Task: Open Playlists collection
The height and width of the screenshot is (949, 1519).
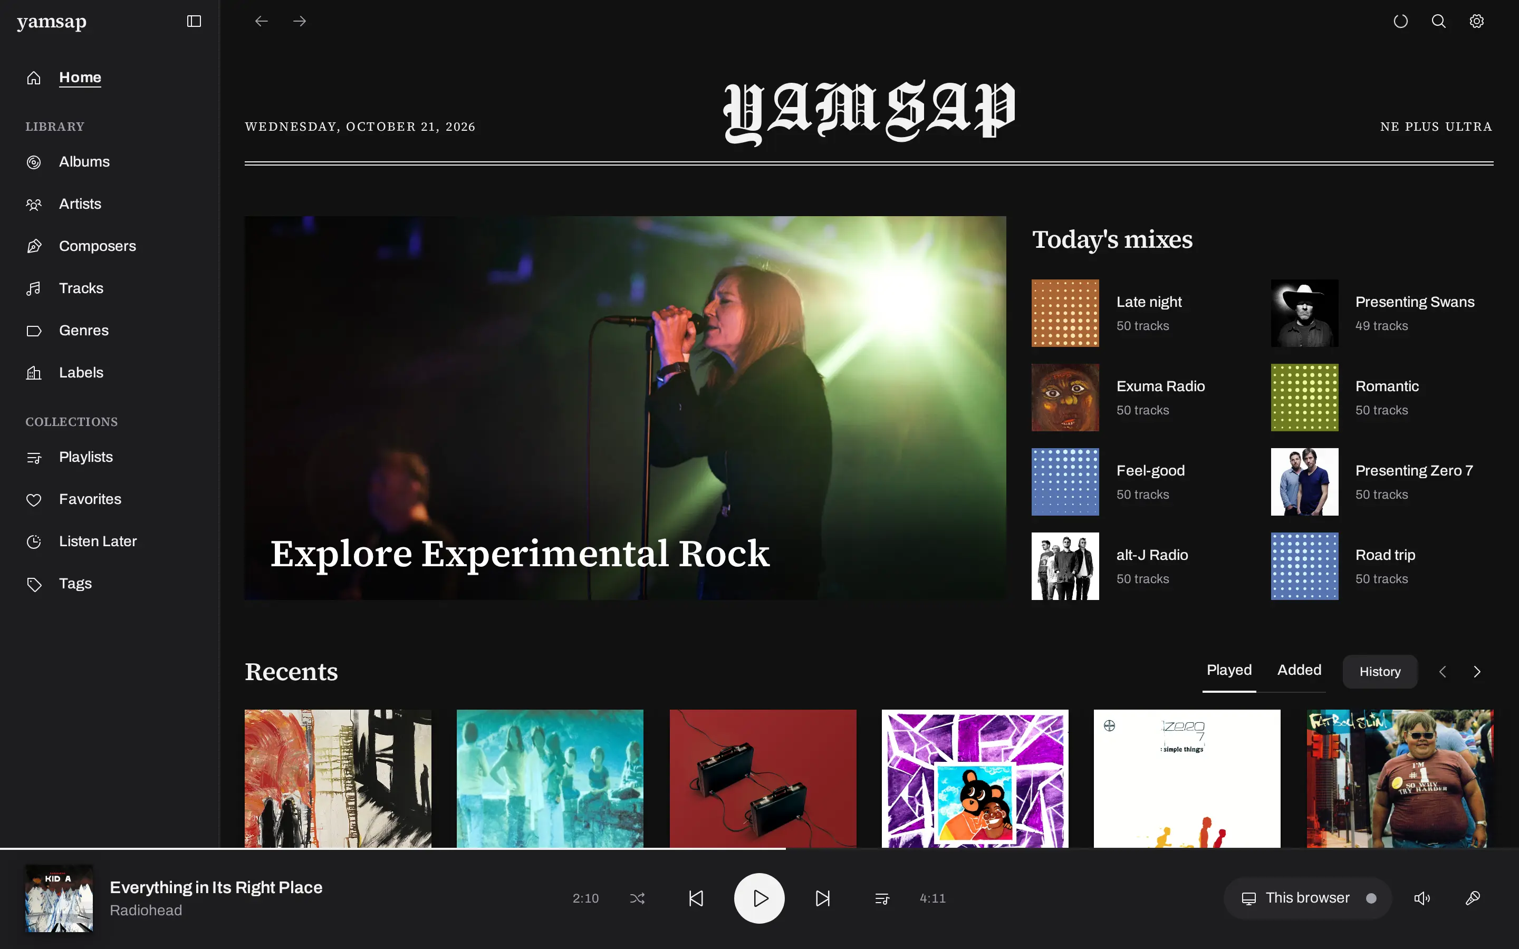Action: point(85,457)
